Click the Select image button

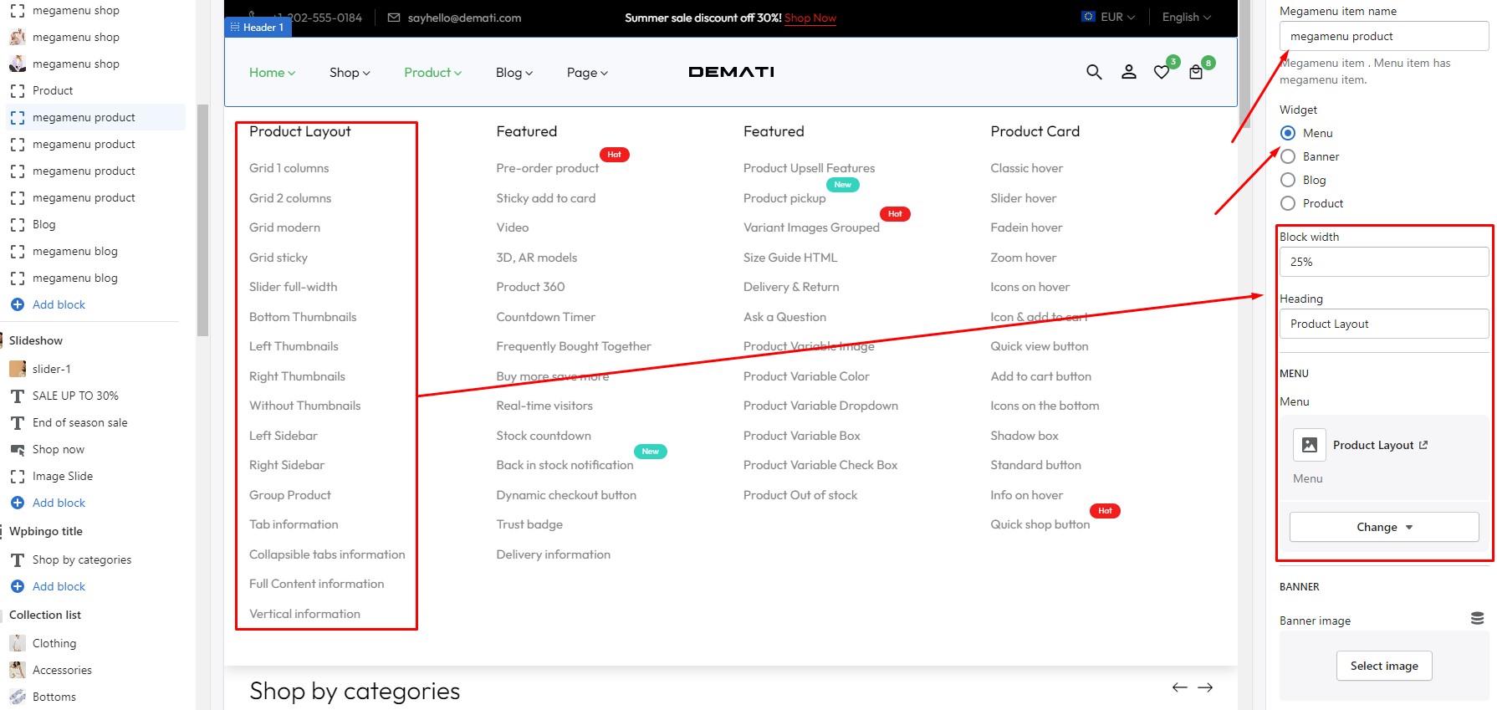1383,666
